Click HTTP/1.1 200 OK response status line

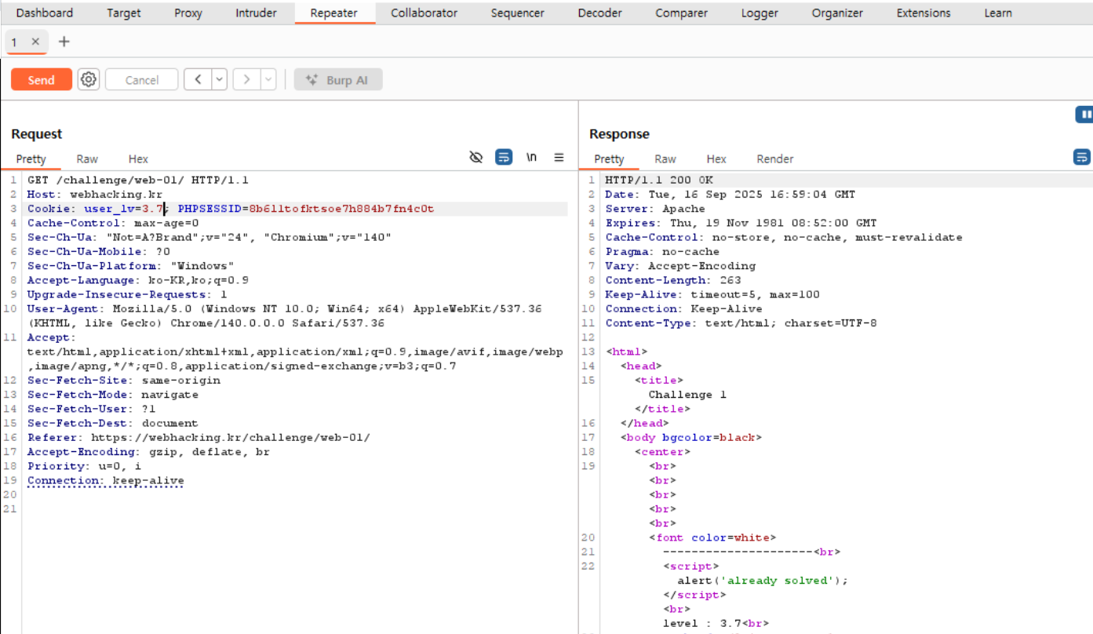tap(659, 180)
